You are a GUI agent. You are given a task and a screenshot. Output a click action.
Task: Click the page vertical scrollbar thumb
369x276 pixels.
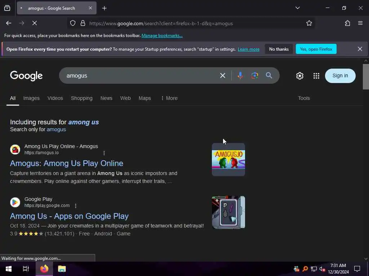coord(366,77)
